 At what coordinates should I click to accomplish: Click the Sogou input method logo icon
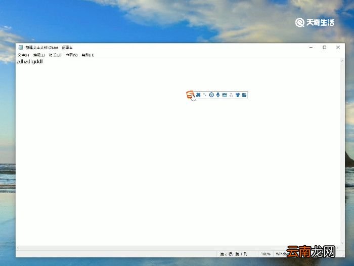click(x=190, y=95)
